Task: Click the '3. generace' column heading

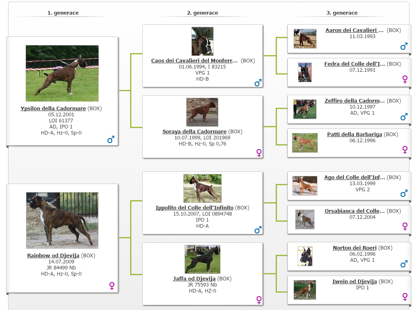Action: pos(342,13)
